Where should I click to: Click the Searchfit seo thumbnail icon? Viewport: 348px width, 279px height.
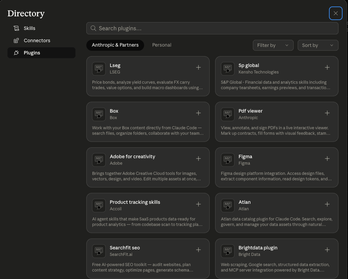coord(99,251)
